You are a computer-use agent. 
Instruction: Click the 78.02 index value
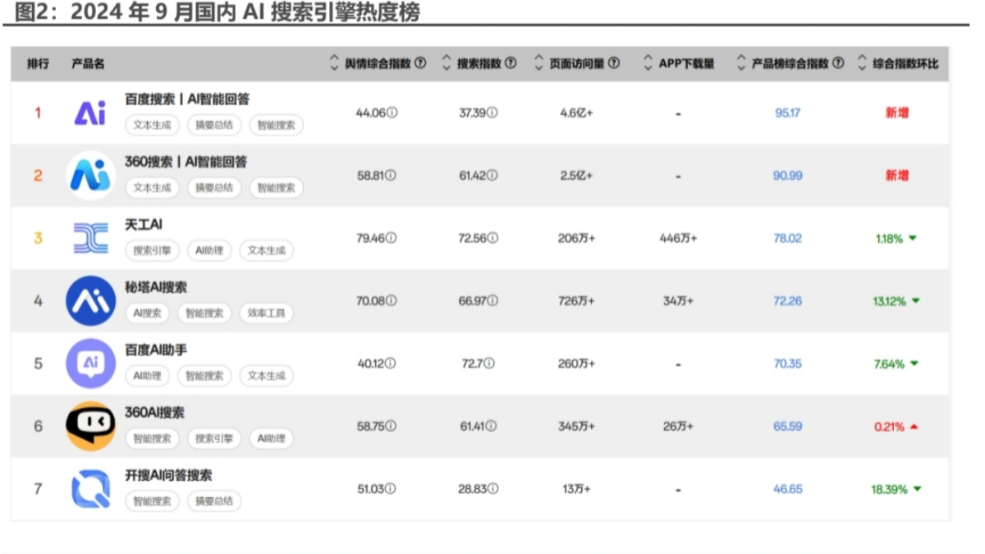pyautogui.click(x=787, y=238)
